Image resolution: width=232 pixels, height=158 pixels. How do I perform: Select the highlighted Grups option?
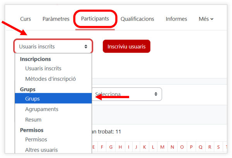(x=53, y=99)
